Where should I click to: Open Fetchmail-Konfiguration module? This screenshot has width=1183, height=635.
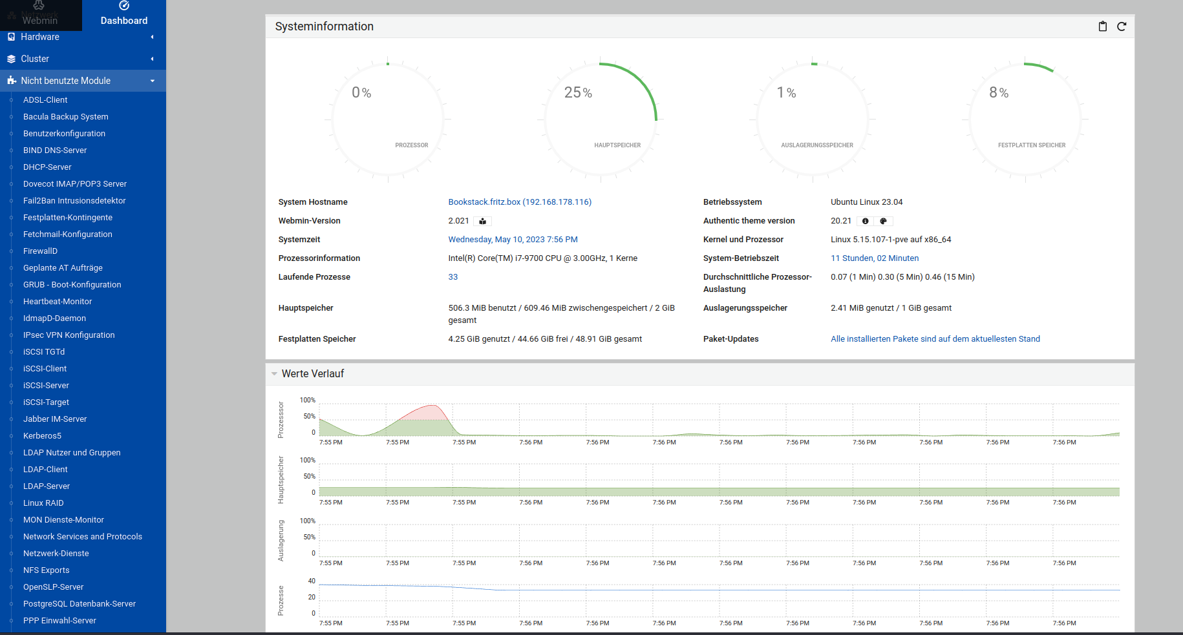click(68, 234)
